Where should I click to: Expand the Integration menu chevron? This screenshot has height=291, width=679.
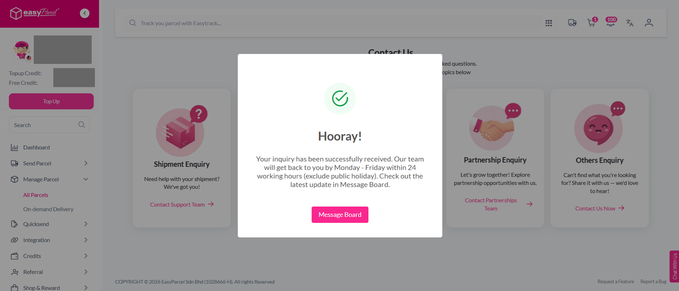[86, 240]
